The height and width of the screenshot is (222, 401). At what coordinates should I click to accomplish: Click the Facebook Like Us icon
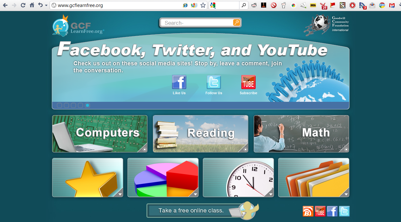[x=179, y=82]
